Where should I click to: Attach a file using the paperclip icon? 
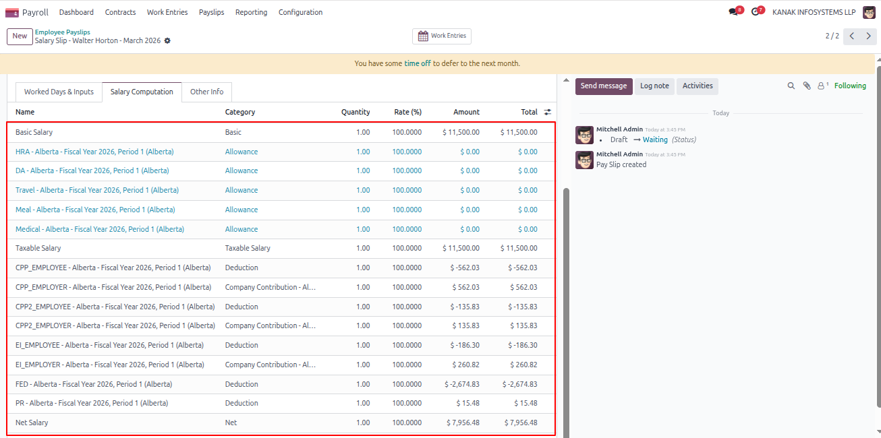click(807, 86)
